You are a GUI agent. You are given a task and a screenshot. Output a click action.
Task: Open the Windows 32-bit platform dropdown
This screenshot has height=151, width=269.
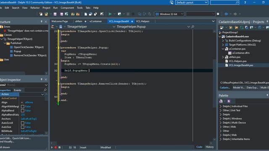pyautogui.click(x=182, y=14)
